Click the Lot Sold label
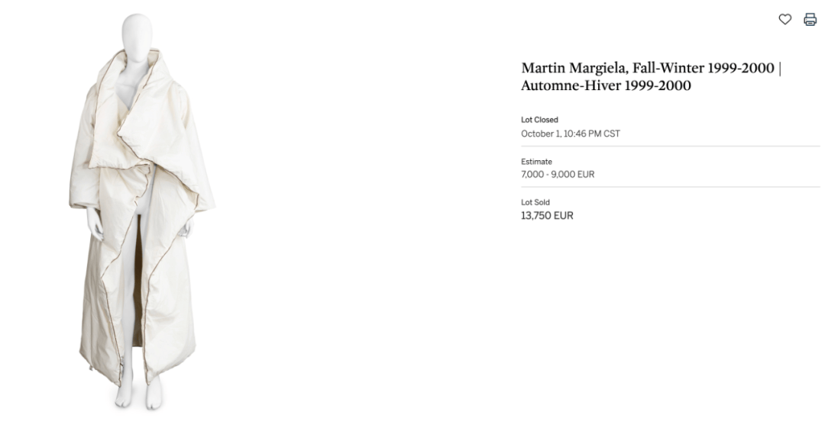This screenshot has width=825, height=428. tap(535, 202)
